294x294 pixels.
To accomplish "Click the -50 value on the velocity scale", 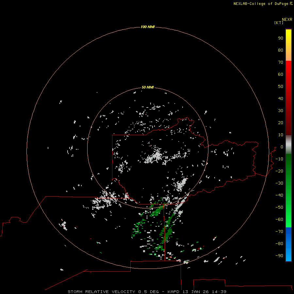I will (x=279, y=207).
